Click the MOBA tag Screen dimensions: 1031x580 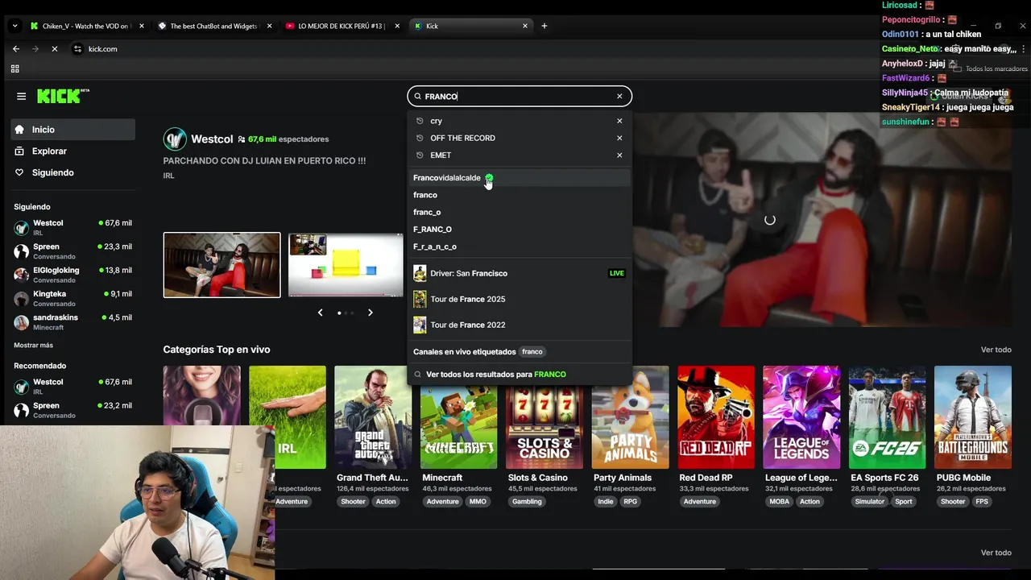780,502
